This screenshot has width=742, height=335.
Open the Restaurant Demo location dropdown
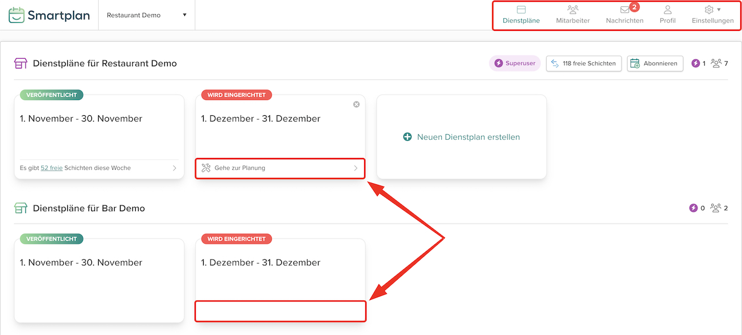pyautogui.click(x=147, y=15)
